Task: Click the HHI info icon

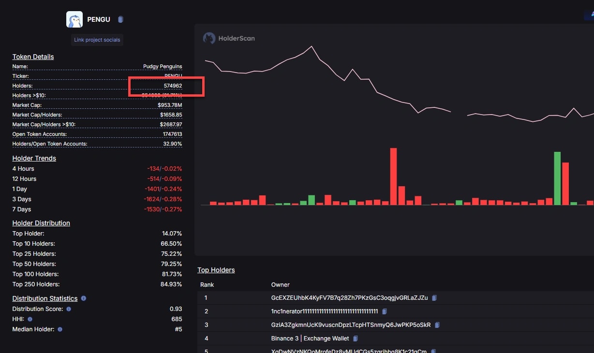Action: (x=30, y=319)
